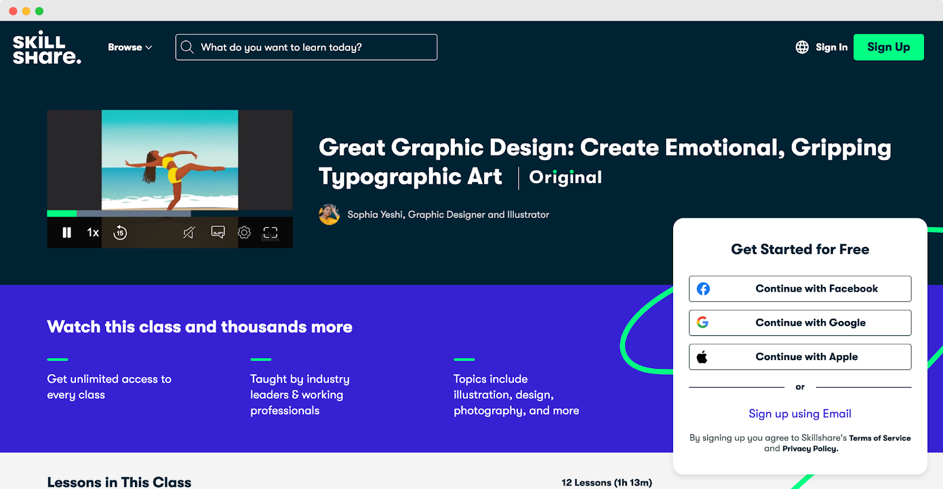Seek on the video progress bar
Viewport: 943px width, 489px height.
170,213
